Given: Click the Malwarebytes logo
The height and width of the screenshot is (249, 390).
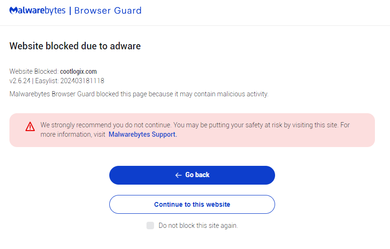Looking at the screenshot, I should 37,10.
